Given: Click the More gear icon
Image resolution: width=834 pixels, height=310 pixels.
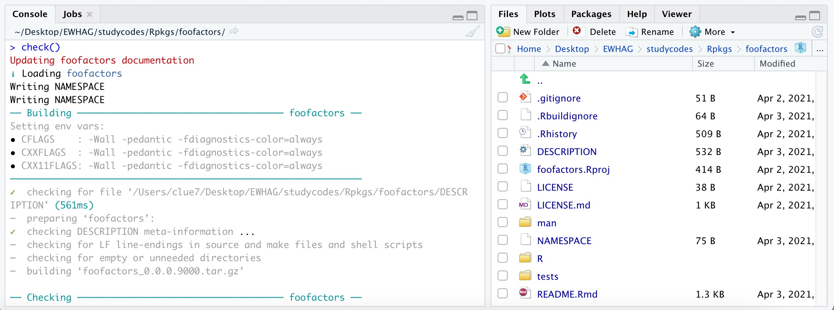Looking at the screenshot, I should click(695, 31).
